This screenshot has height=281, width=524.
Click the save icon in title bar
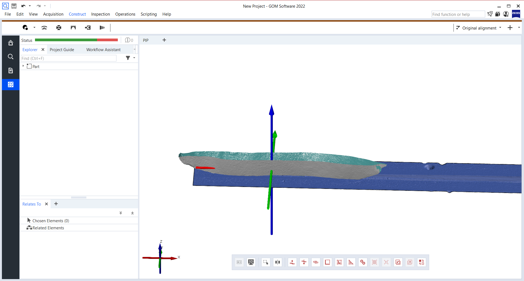(x=14, y=6)
